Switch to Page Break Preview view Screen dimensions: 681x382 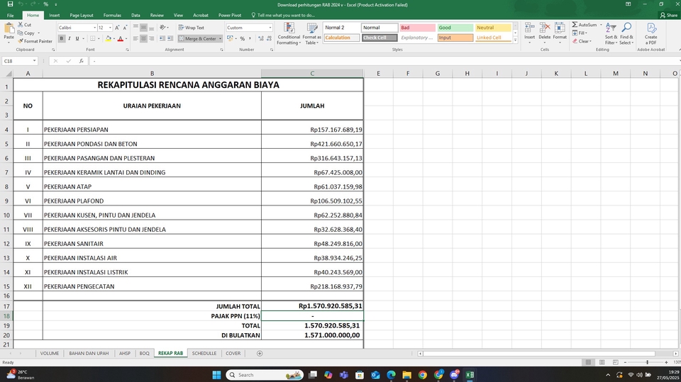point(616,362)
